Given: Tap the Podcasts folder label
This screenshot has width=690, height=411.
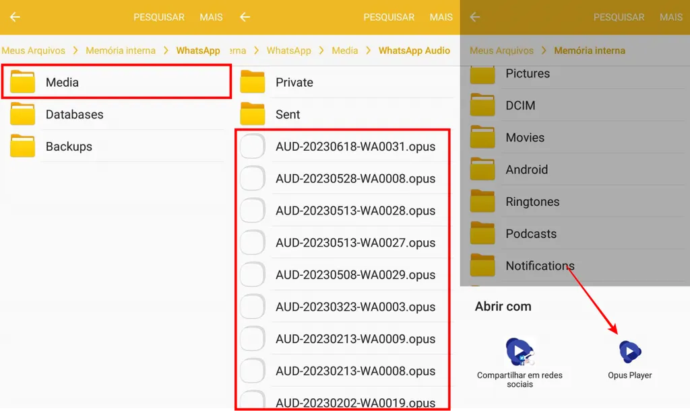Looking at the screenshot, I should click(531, 233).
